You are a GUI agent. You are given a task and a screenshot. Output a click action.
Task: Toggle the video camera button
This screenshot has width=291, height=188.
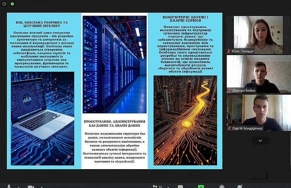pos(31,187)
